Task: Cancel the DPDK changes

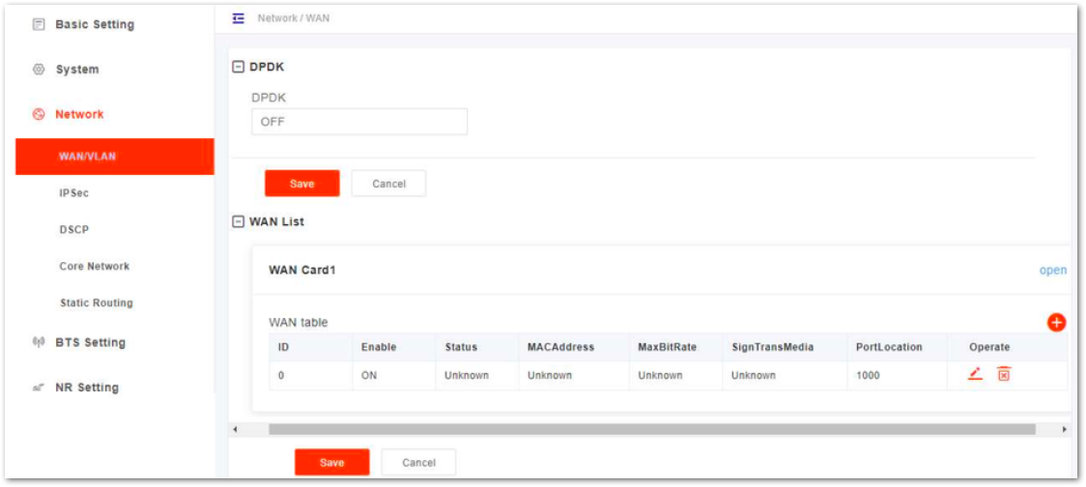Action: click(388, 184)
